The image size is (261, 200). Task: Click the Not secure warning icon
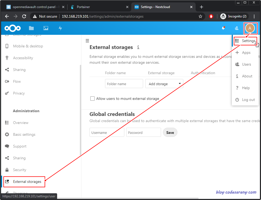tap(35, 16)
